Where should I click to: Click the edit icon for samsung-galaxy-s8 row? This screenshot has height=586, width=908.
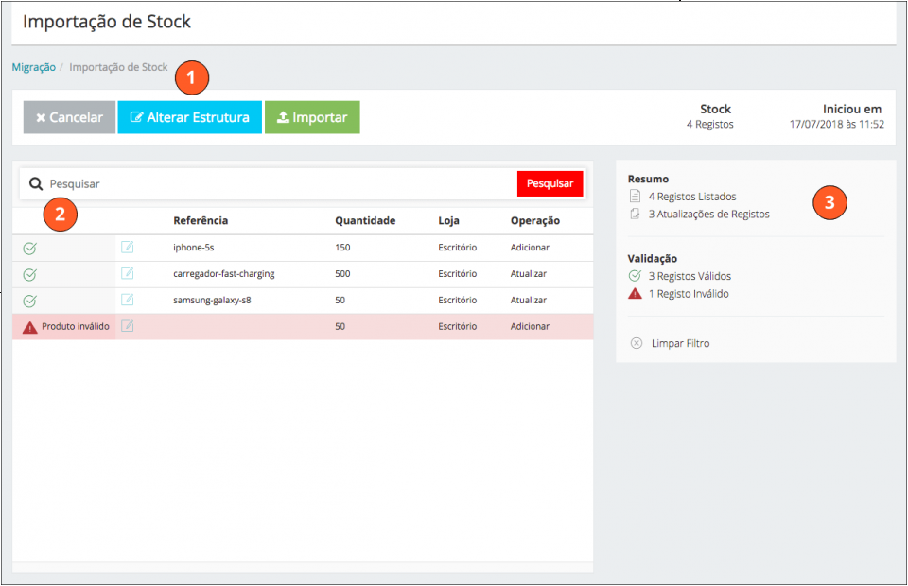[x=128, y=300]
